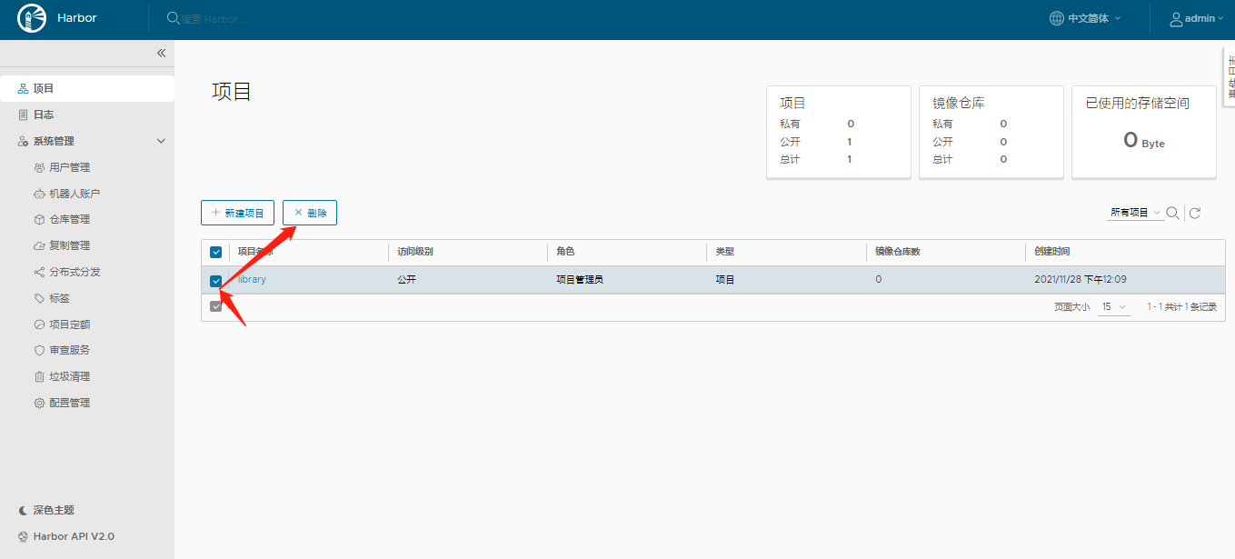Click the project list search magnifier icon
This screenshot has height=559, width=1235.
point(1173,213)
